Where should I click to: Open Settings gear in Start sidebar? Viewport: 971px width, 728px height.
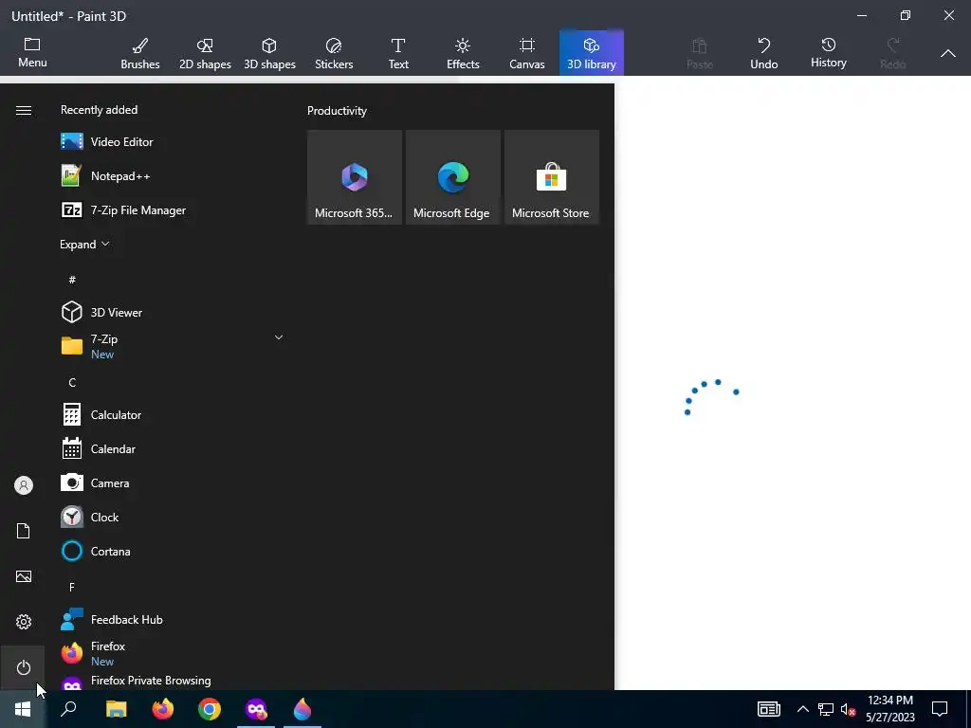24,622
